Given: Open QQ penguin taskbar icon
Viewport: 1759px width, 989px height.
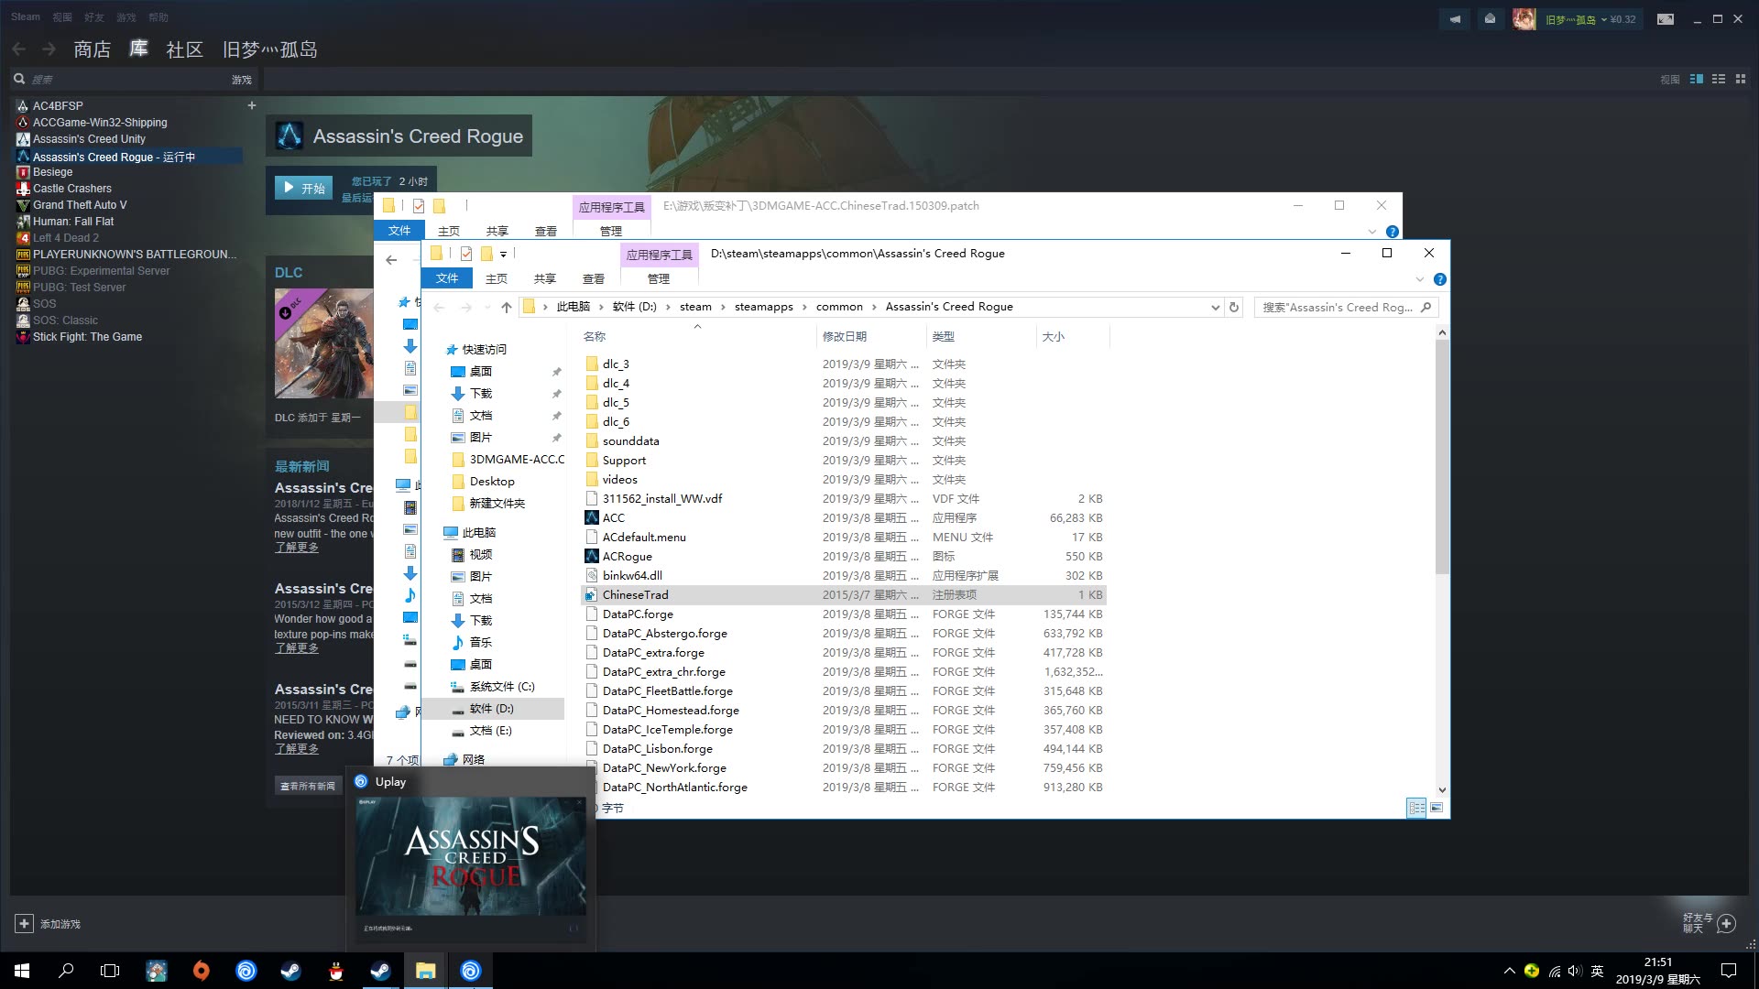Looking at the screenshot, I should pos(336,971).
